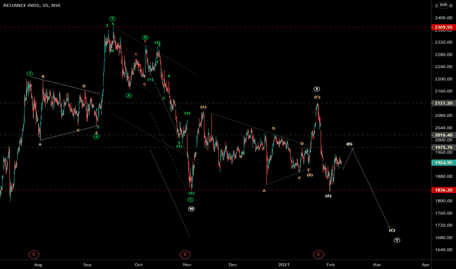This screenshot has height=269, width=456.
Task: Click the green circled C wave label
Action: tap(190, 200)
